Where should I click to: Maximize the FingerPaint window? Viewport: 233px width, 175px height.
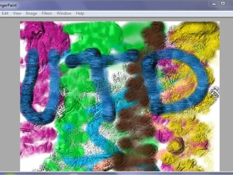coord(223,3)
